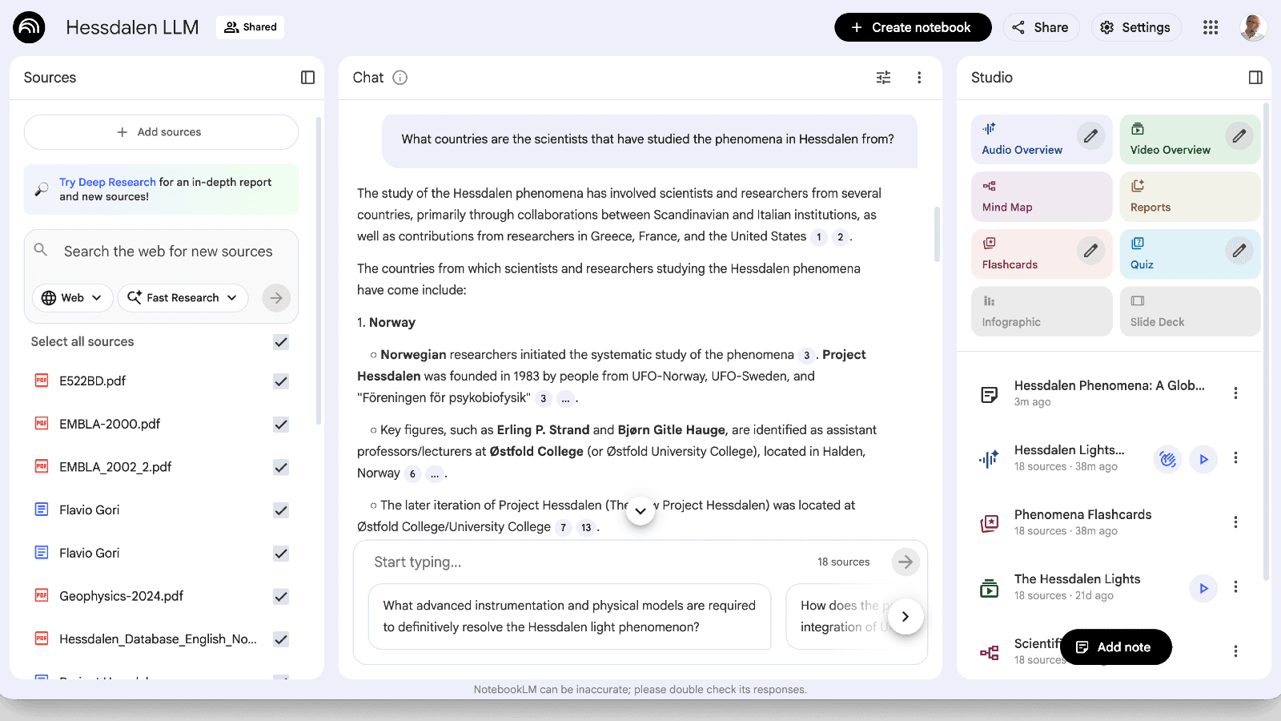The height and width of the screenshot is (721, 1281).
Task: Open interactive mode for Hessdalen Lights audio
Action: click(1168, 459)
